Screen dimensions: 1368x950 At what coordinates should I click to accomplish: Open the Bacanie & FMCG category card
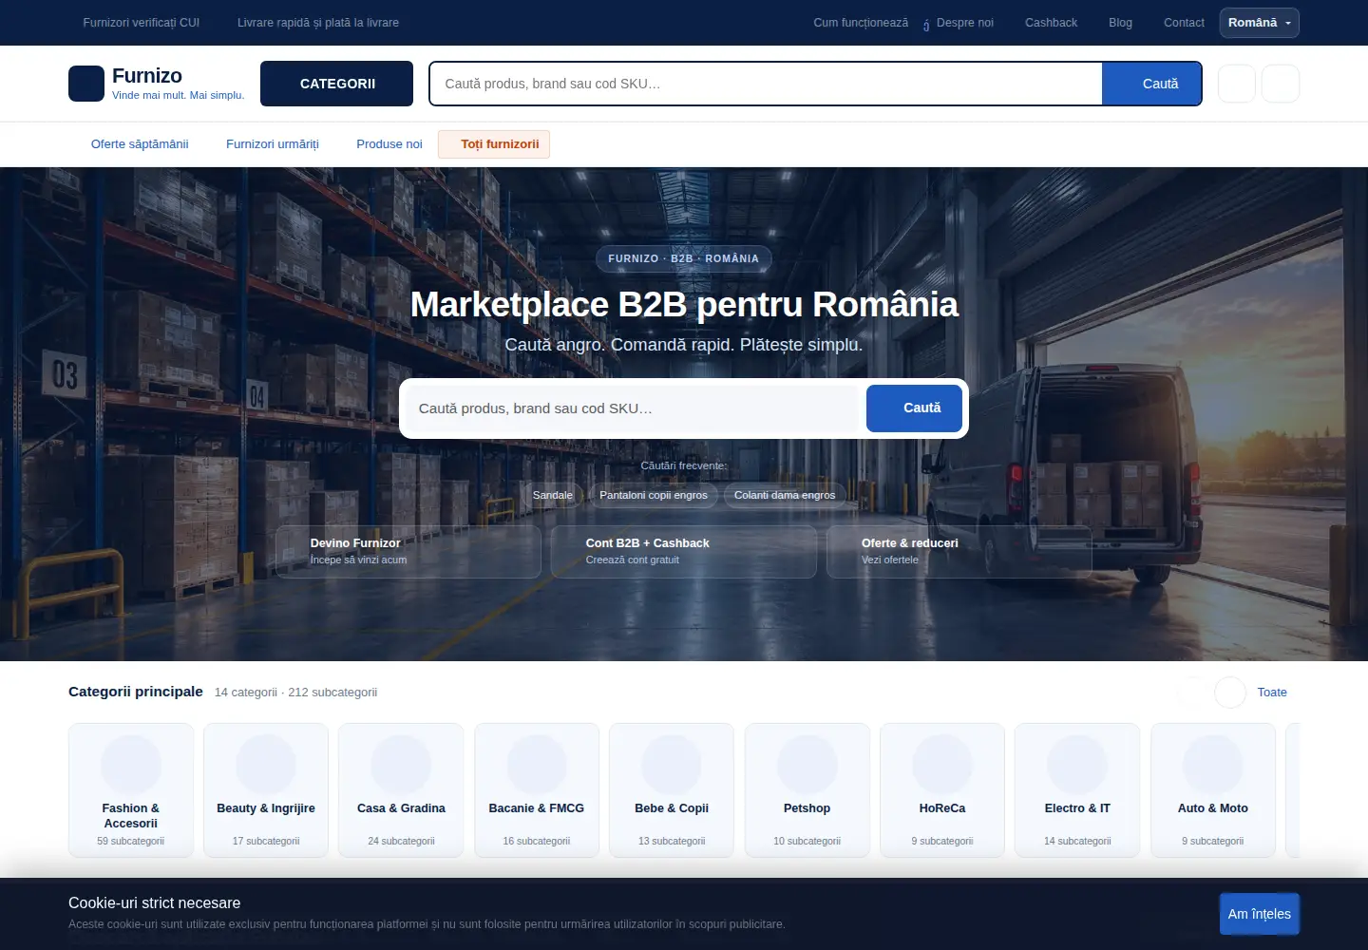coord(537,790)
